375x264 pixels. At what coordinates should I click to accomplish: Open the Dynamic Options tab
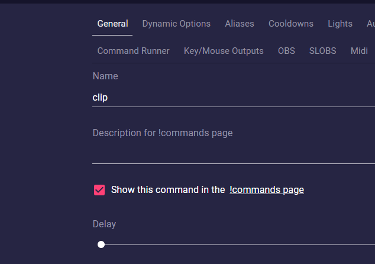pos(176,24)
